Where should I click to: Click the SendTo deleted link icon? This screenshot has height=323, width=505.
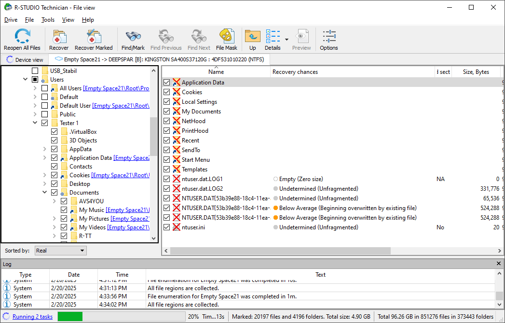(x=176, y=150)
